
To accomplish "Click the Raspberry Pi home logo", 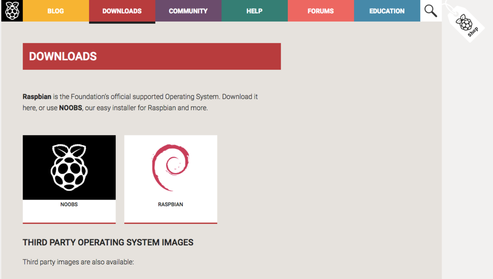I will point(12,11).
